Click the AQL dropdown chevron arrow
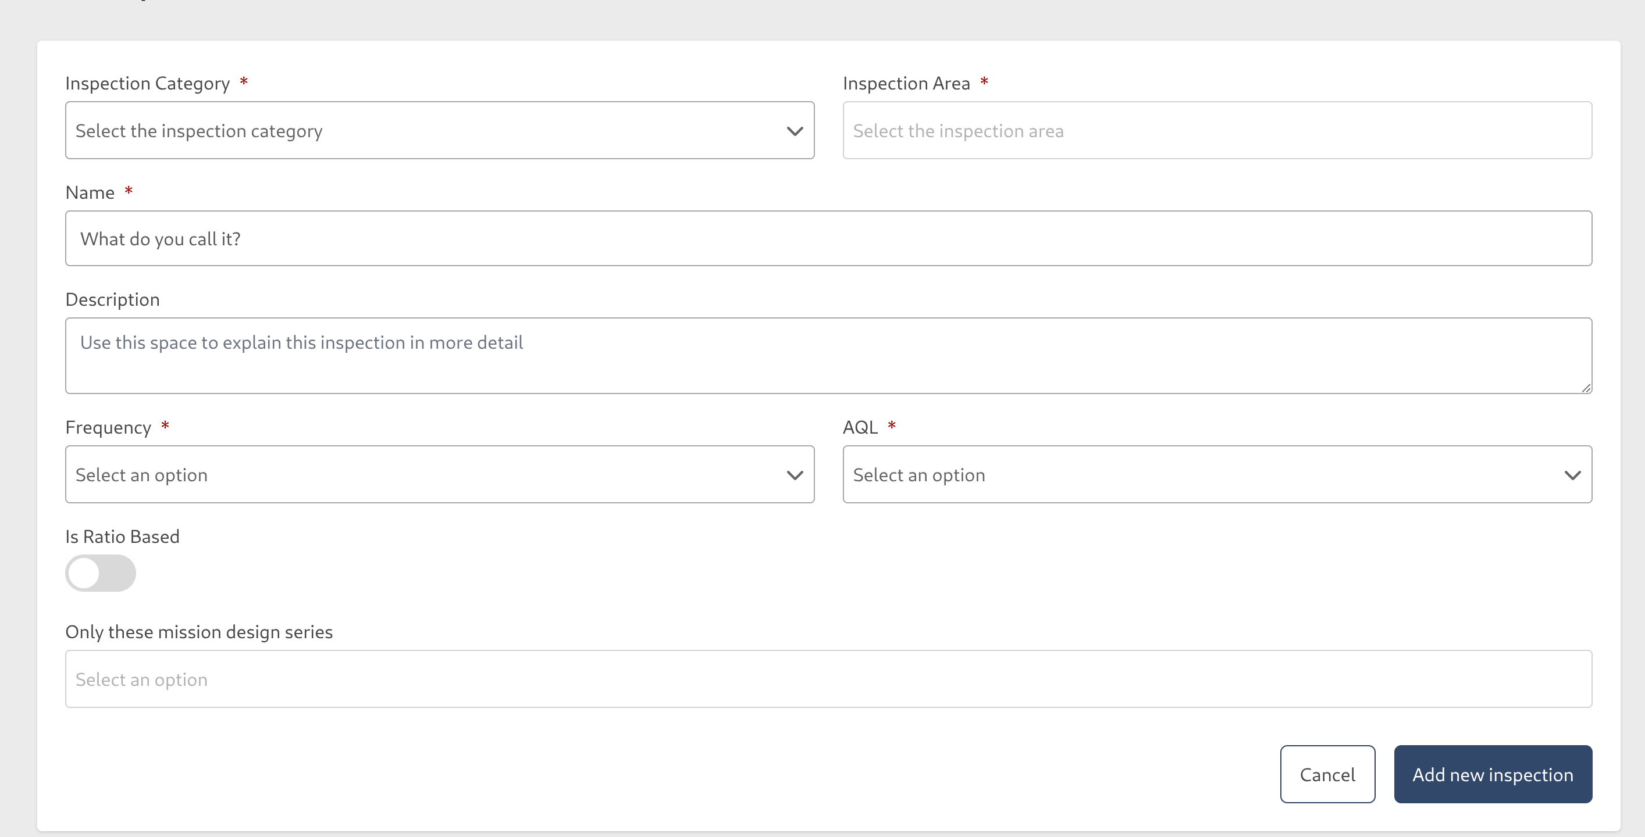1645x837 pixels. (x=1572, y=475)
